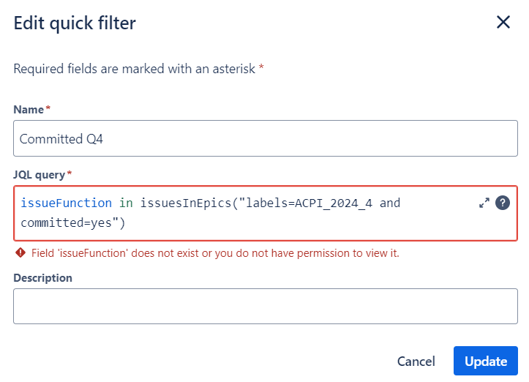Cancel editing the quick filter
Screen dimensions: 529x382
[416, 361]
